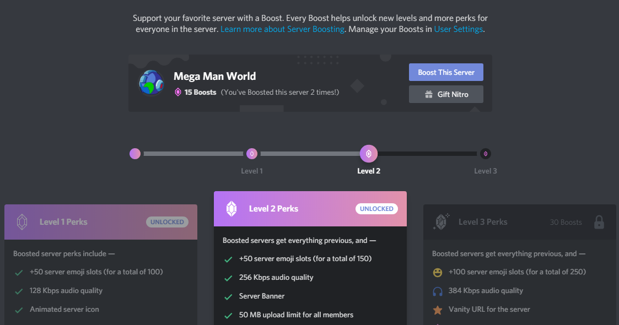Open the User Settings link
Screen dimensions: 619x325
pos(459,29)
